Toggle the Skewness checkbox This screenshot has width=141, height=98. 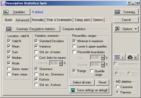pyautogui.click(x=36, y=69)
